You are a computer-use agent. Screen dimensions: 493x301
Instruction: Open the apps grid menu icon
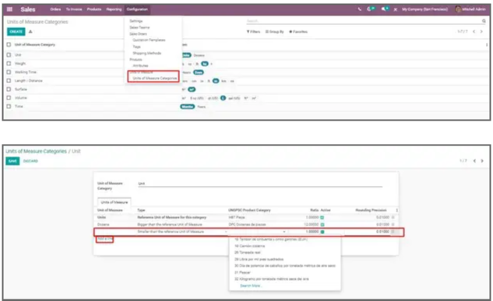(9, 9)
